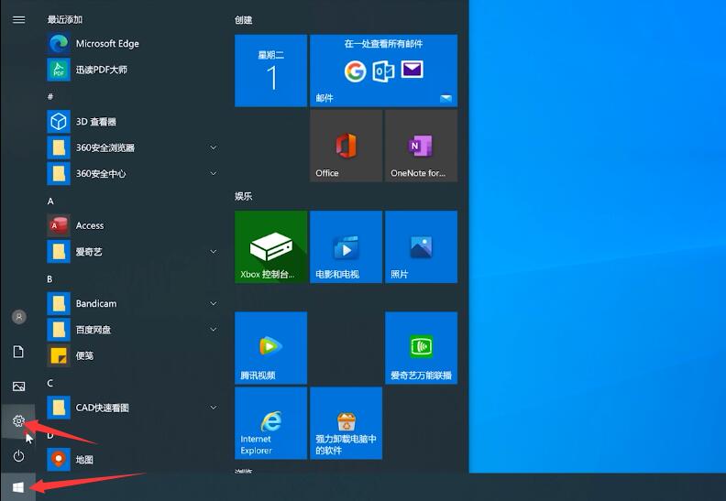
Task: Open the 腾讯视频 tile
Action: [x=270, y=348]
